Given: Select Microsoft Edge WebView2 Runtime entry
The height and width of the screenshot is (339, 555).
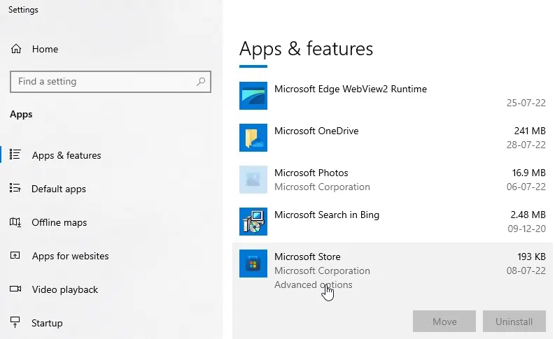Looking at the screenshot, I should click(x=392, y=96).
